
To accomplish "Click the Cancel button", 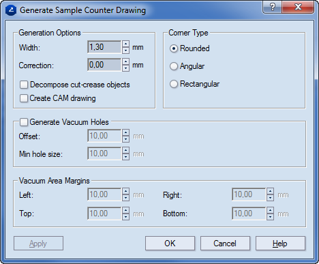I will coord(225,244).
